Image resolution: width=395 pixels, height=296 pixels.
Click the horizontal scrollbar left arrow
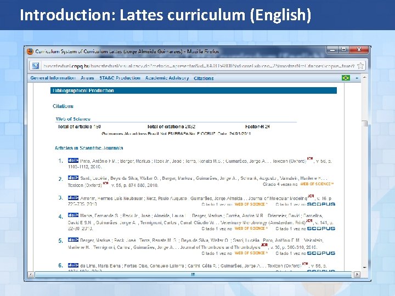[31, 274]
